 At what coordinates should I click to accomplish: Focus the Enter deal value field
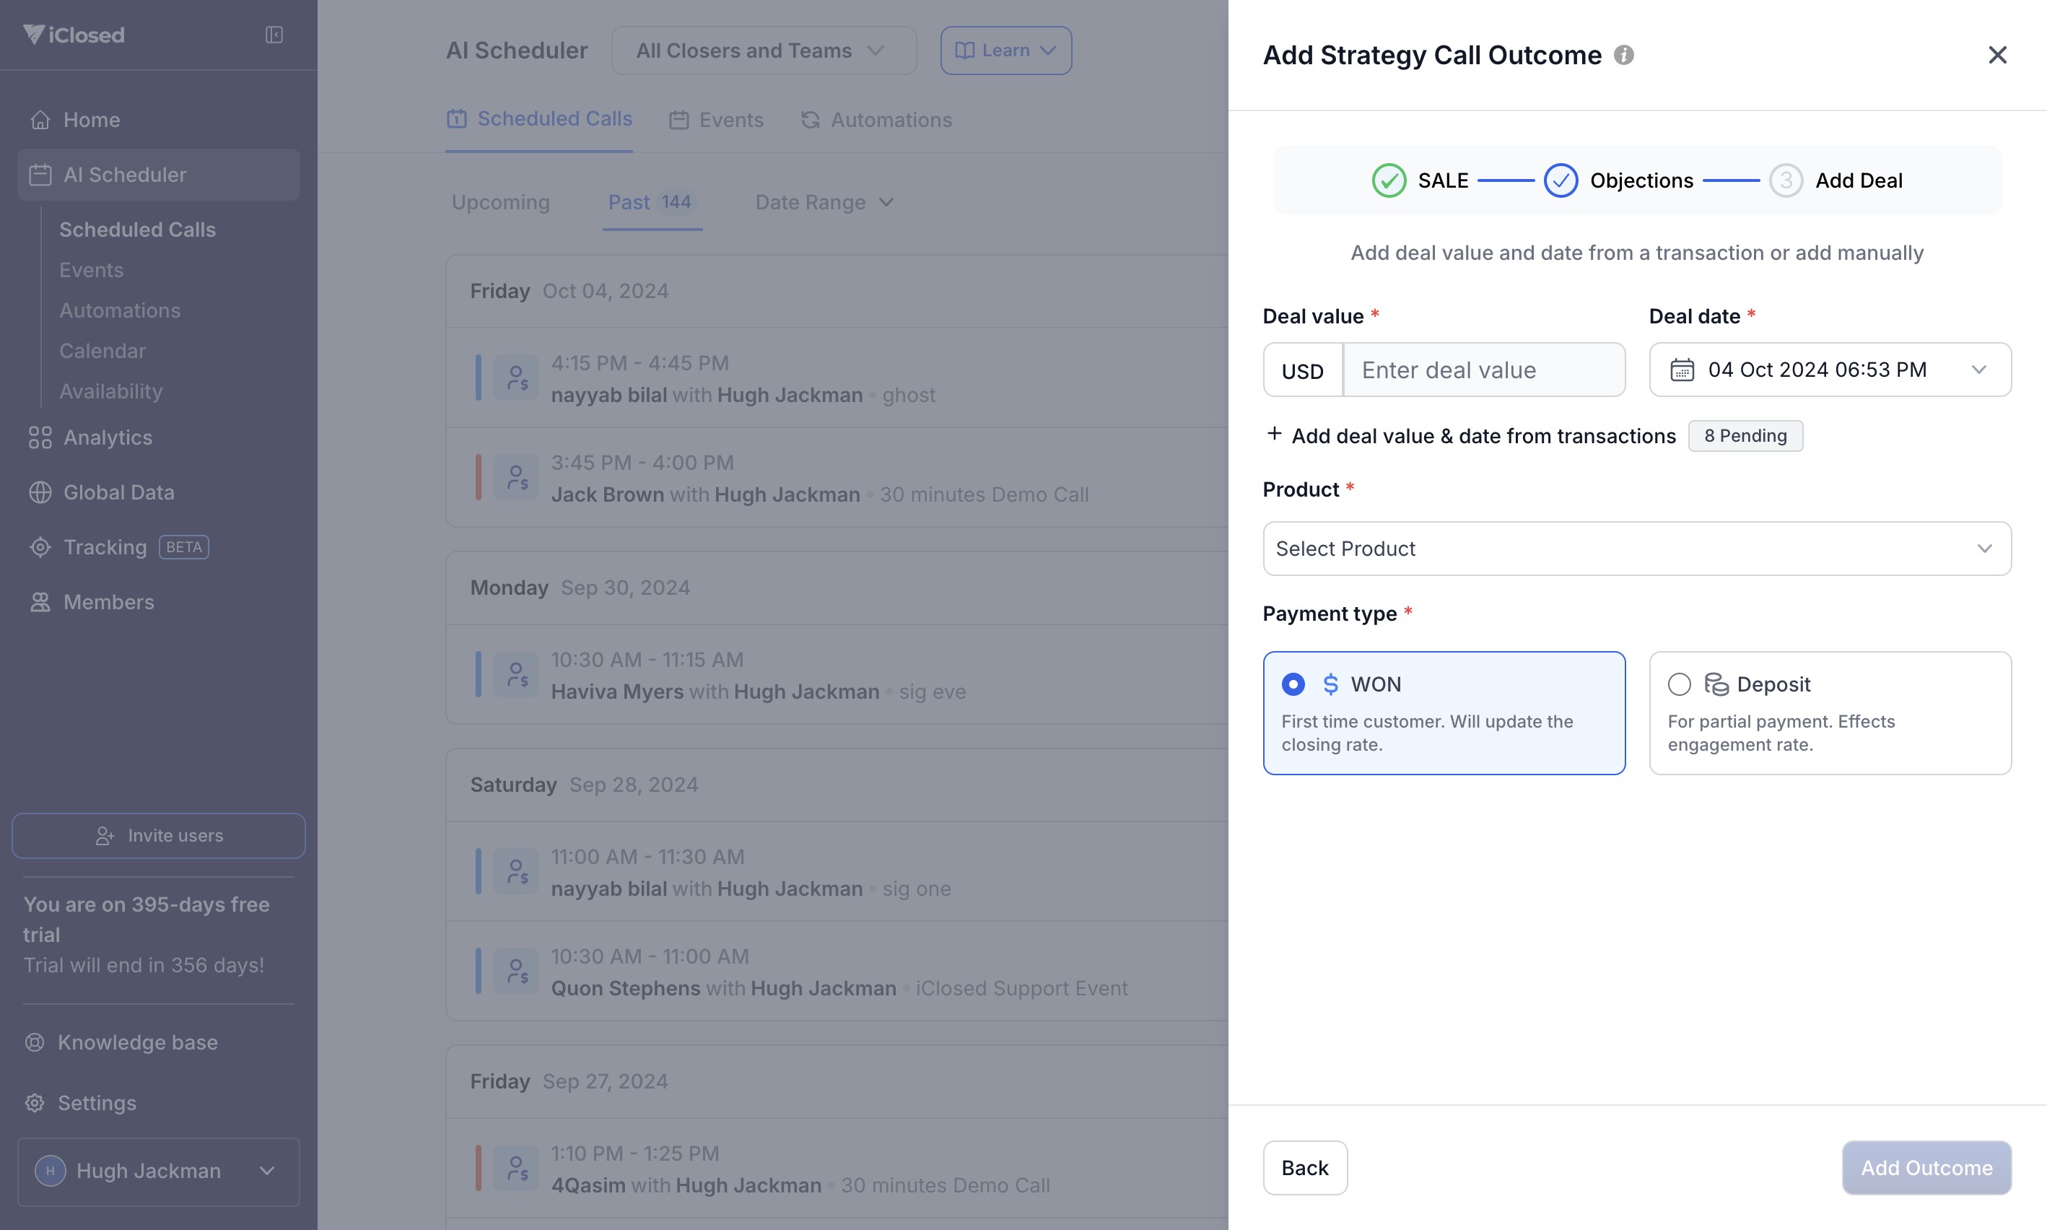[1483, 370]
